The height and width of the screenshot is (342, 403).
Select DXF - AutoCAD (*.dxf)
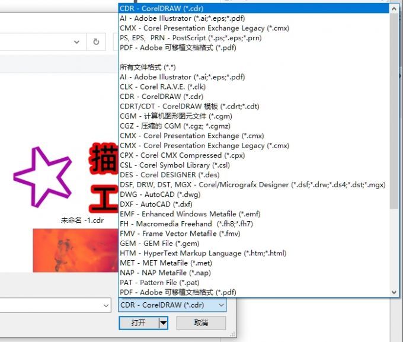[x=254, y=204]
